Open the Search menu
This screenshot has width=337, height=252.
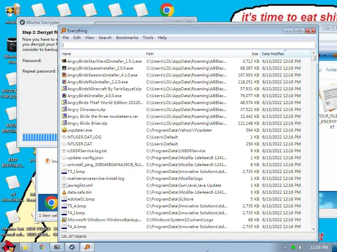tap(105, 37)
